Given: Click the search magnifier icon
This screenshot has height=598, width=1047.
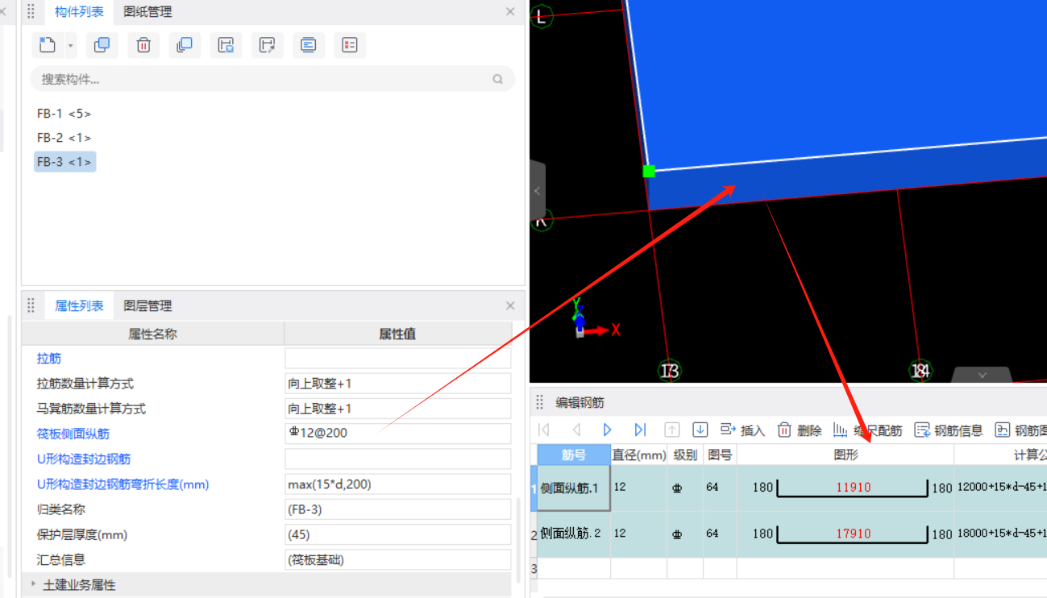Looking at the screenshot, I should tap(497, 79).
